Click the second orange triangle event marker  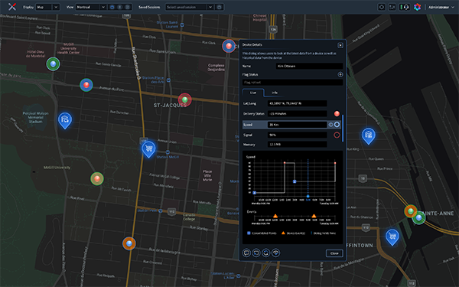click(314, 216)
